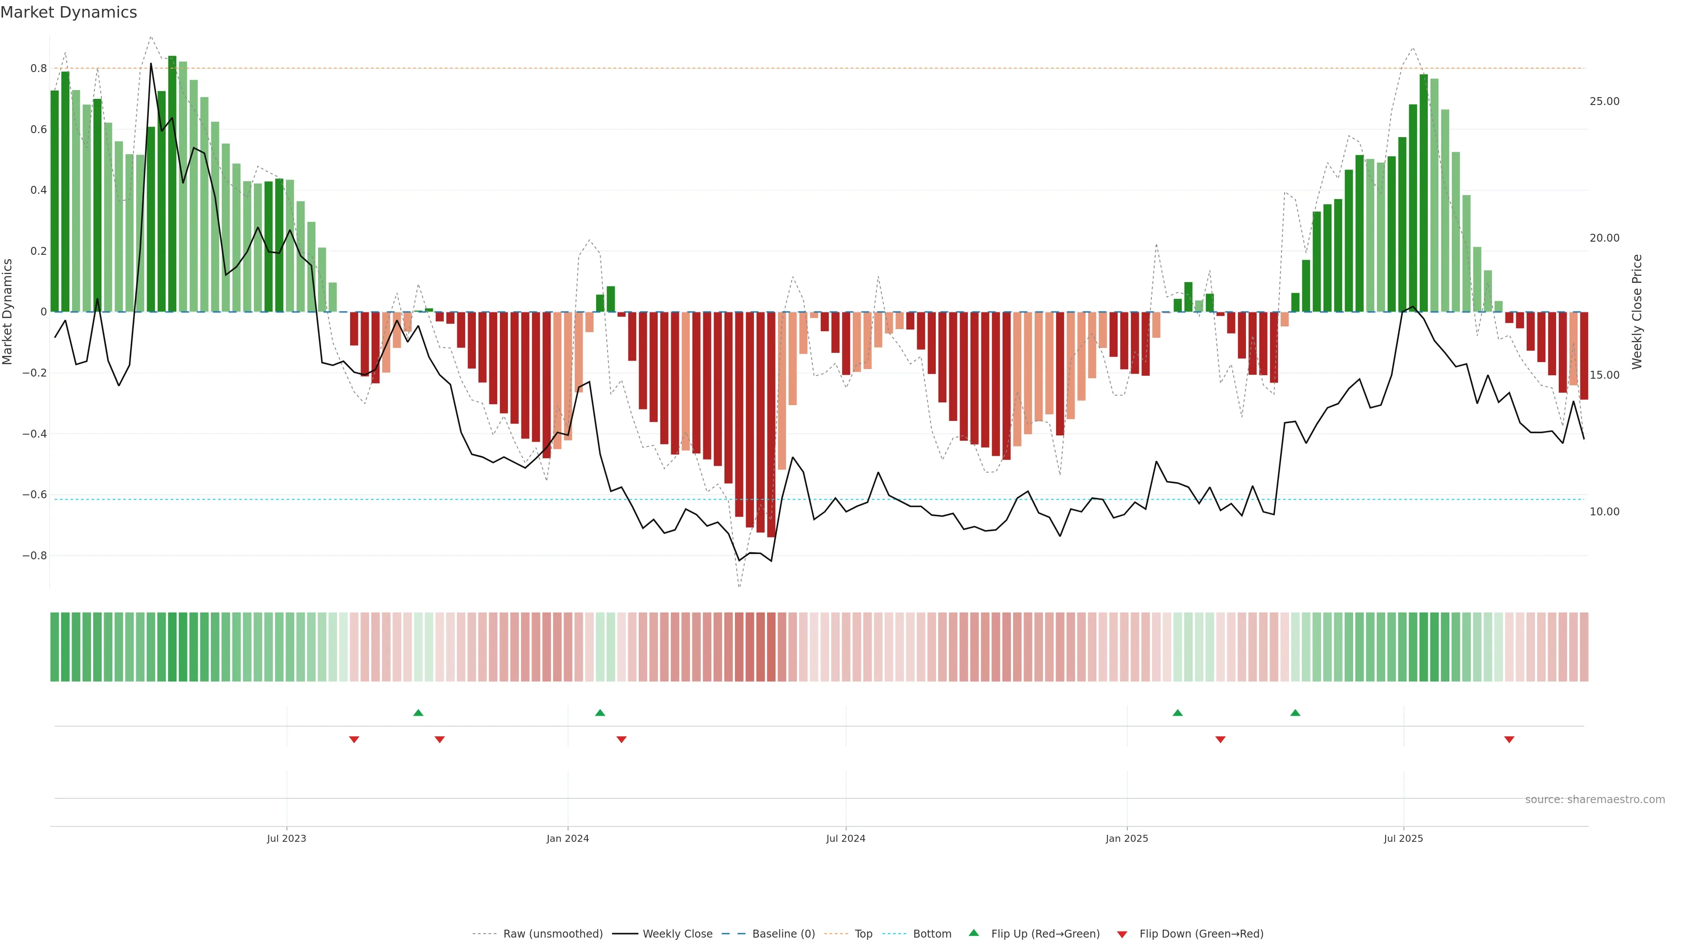This screenshot has height=949, width=1687.
Task: Click the rightmost red Flip Down triangle marker
Action: [1509, 739]
